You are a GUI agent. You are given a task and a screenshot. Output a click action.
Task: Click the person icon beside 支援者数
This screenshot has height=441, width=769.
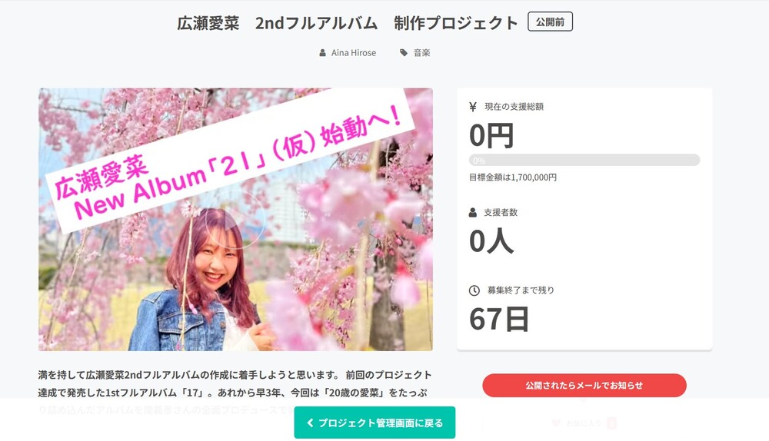point(473,213)
